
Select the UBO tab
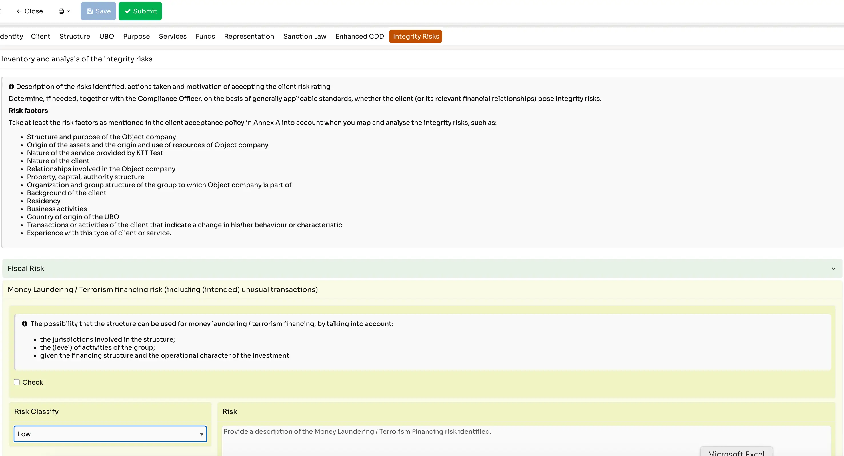click(106, 36)
